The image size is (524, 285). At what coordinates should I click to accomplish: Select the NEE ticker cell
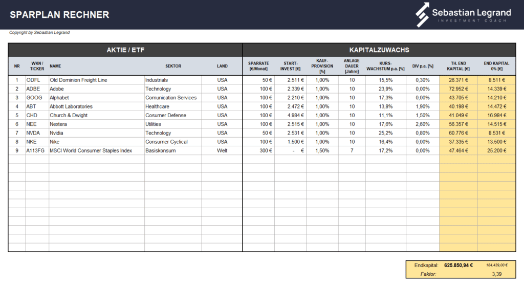pos(37,124)
